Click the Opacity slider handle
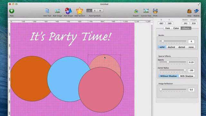The image size is (206, 116). coord(168,62)
